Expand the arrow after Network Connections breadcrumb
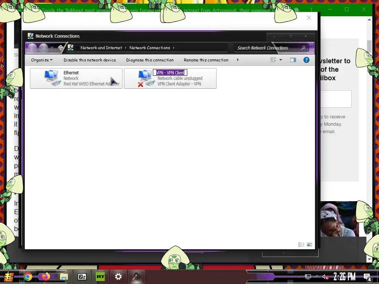The image size is (379, 284). coord(174,48)
